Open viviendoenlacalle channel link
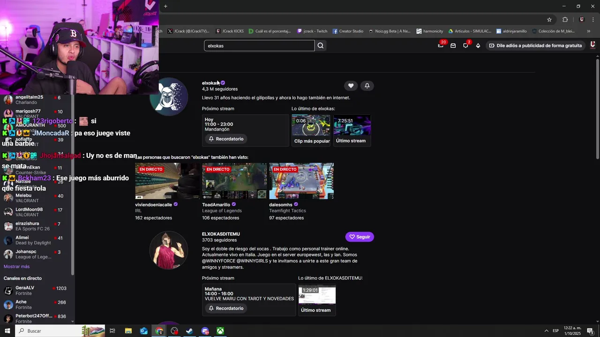Image resolution: width=600 pixels, height=337 pixels. tap(153, 205)
